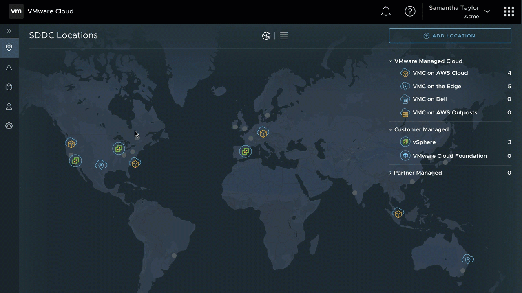Select the vSphere label
This screenshot has width=522, height=293.
(x=424, y=142)
